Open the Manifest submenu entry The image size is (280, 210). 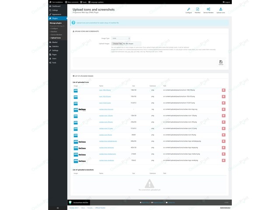pos(54,31)
